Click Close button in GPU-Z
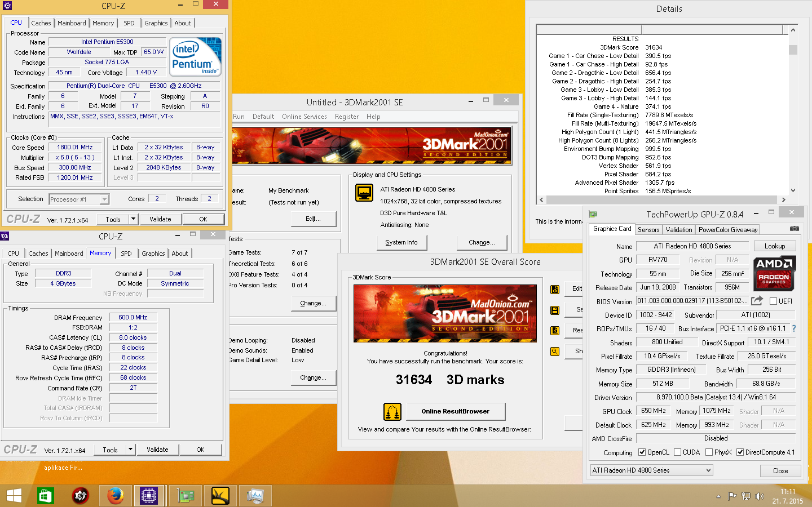812x507 pixels. tap(780, 471)
